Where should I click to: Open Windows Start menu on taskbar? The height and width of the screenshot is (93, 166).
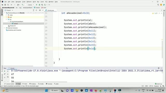[x=46, y=90]
